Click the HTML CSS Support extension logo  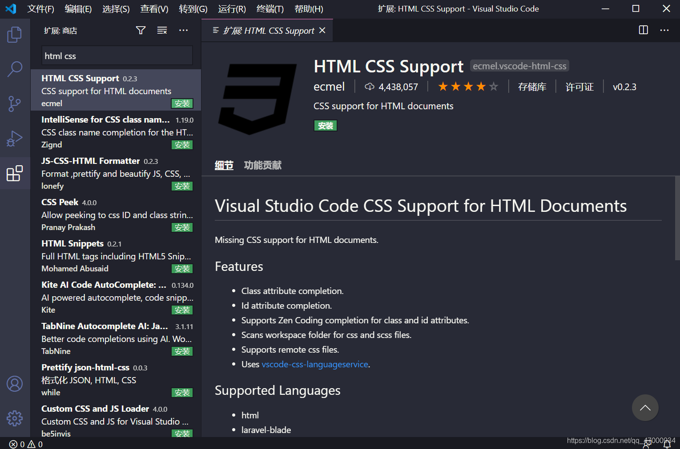point(258,99)
